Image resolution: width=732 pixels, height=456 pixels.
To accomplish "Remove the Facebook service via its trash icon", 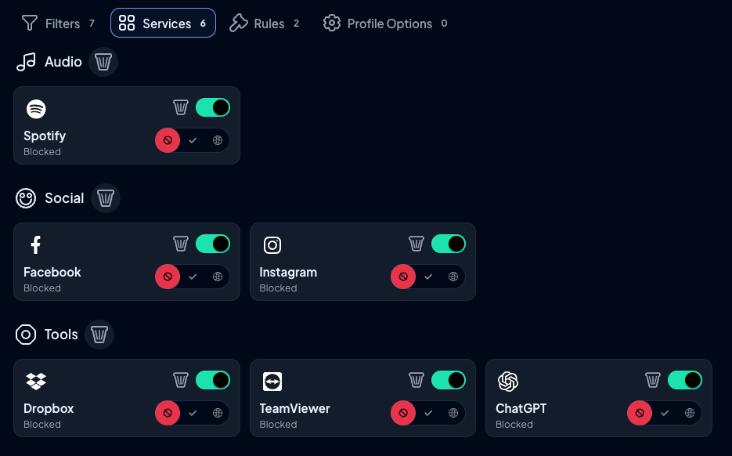I will (x=181, y=244).
